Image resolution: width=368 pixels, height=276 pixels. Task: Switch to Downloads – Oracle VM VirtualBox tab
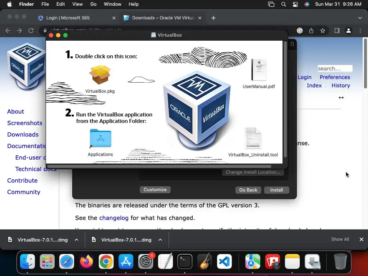[163, 18]
